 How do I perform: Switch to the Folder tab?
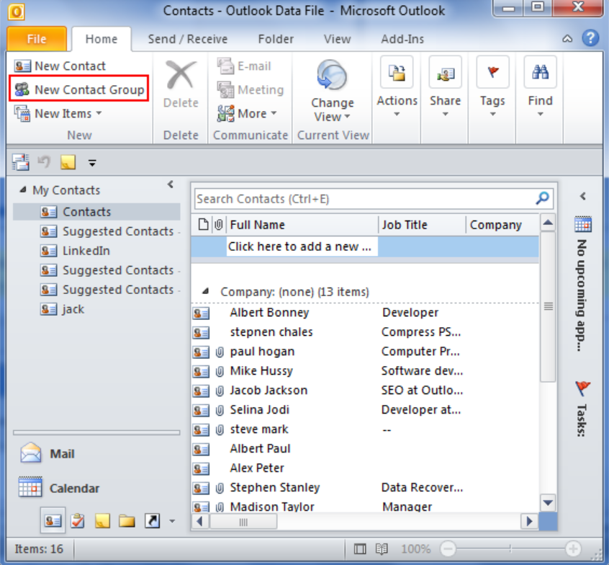(276, 39)
